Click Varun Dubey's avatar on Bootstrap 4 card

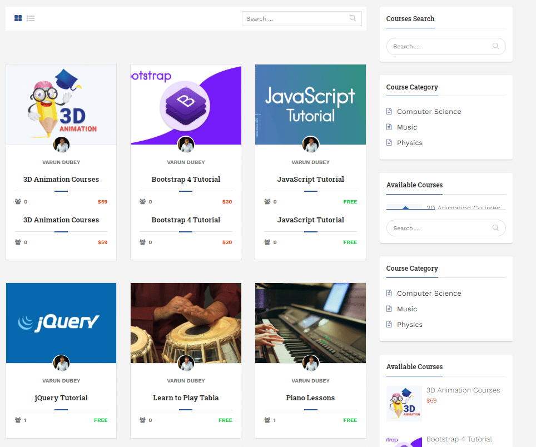[186, 145]
